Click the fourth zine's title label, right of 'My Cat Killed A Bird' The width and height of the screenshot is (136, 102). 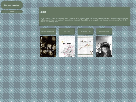(104, 31)
